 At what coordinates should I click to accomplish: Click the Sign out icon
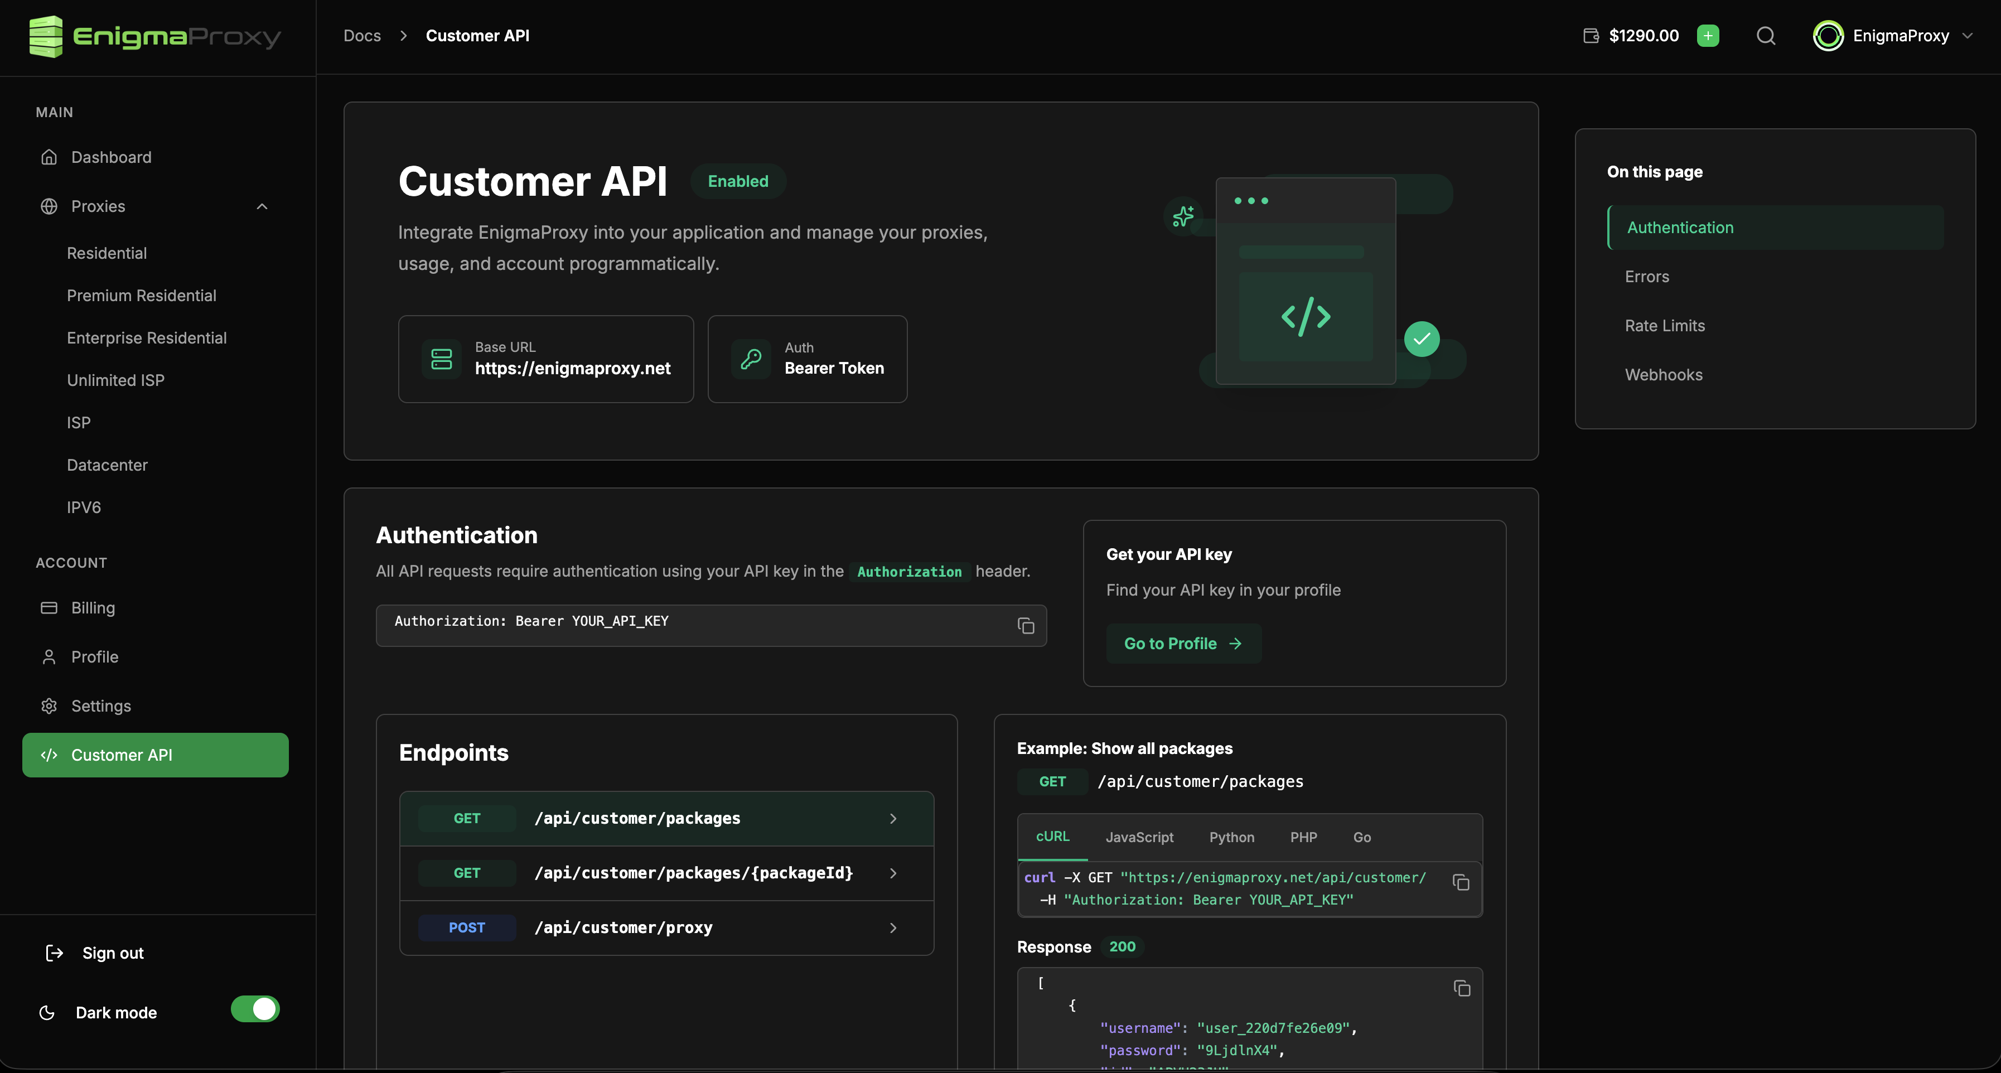tap(55, 953)
